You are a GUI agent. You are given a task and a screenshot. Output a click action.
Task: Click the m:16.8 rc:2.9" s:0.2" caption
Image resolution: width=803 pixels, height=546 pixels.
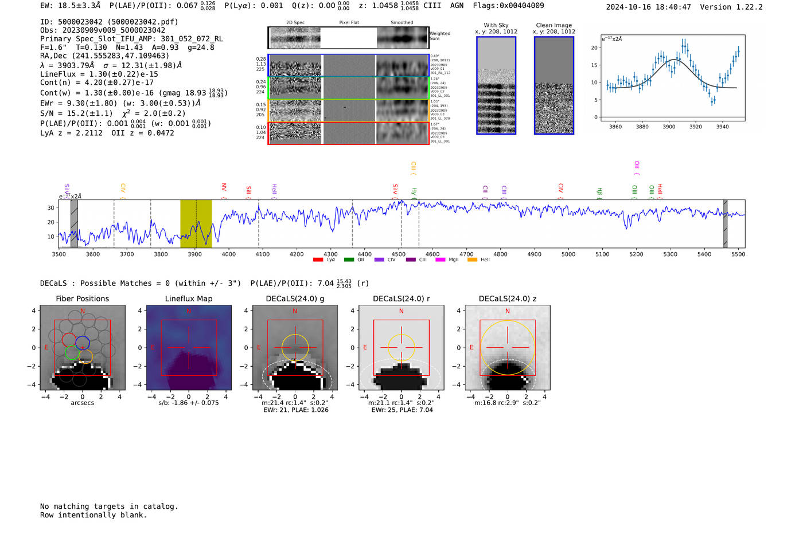click(x=508, y=403)
